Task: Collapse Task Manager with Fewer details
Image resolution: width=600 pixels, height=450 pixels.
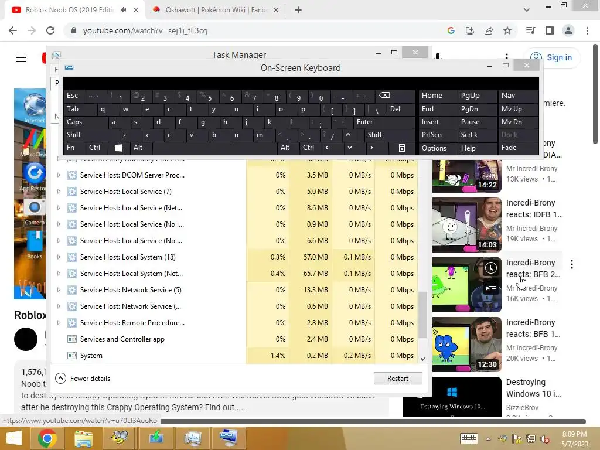Action: [x=83, y=379]
